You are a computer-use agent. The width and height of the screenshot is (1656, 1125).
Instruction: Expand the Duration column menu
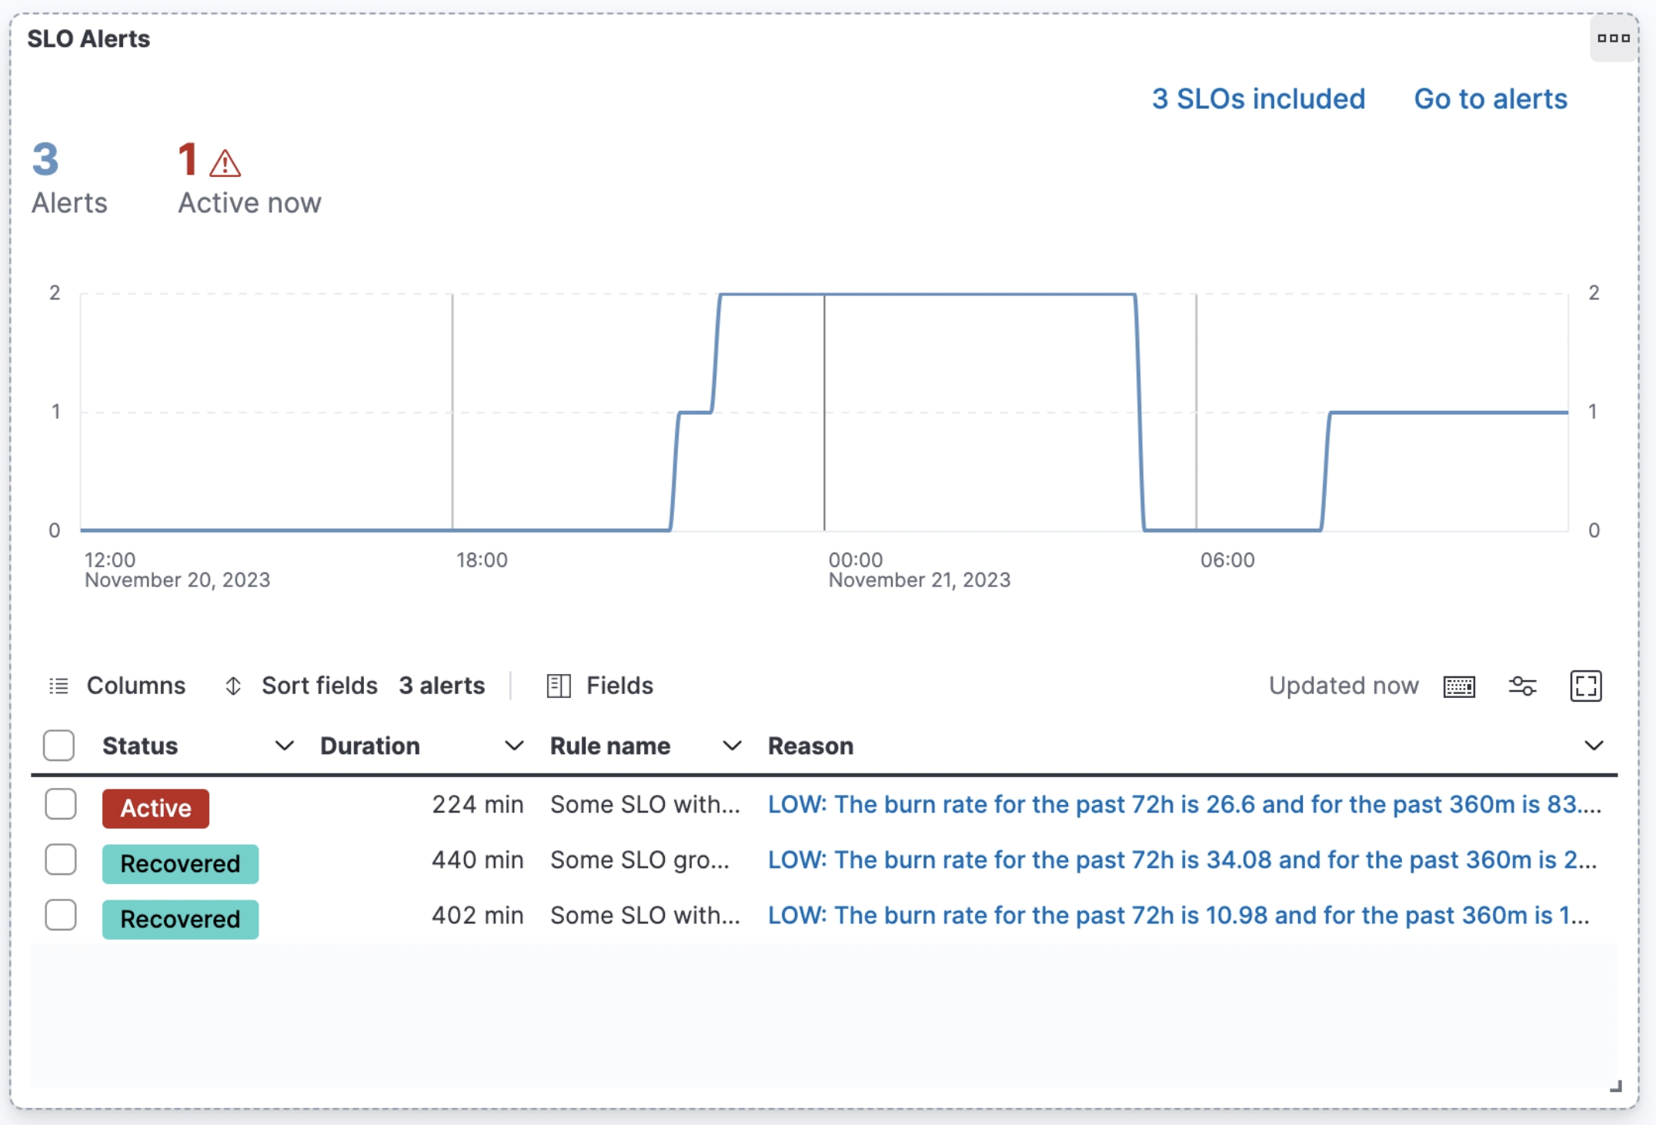coord(514,745)
